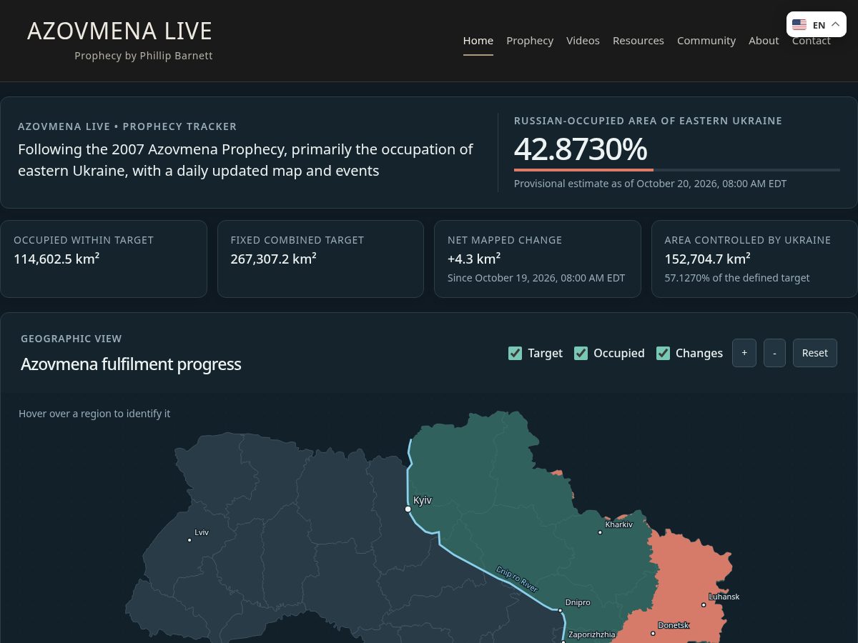Click '57.1270% of the defined target' text
The width and height of the screenshot is (858, 643).
click(x=737, y=278)
